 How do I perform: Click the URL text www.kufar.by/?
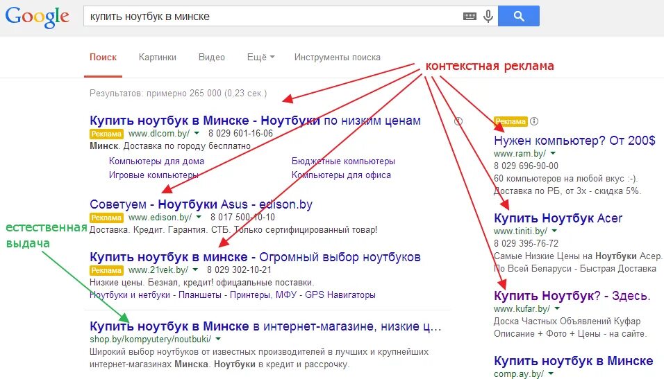click(522, 309)
